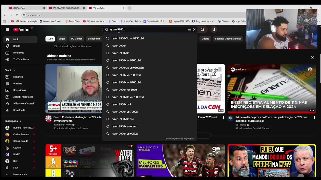321x180 pixels.
Task: Open FIFA channel subscription
Action: point(20,168)
